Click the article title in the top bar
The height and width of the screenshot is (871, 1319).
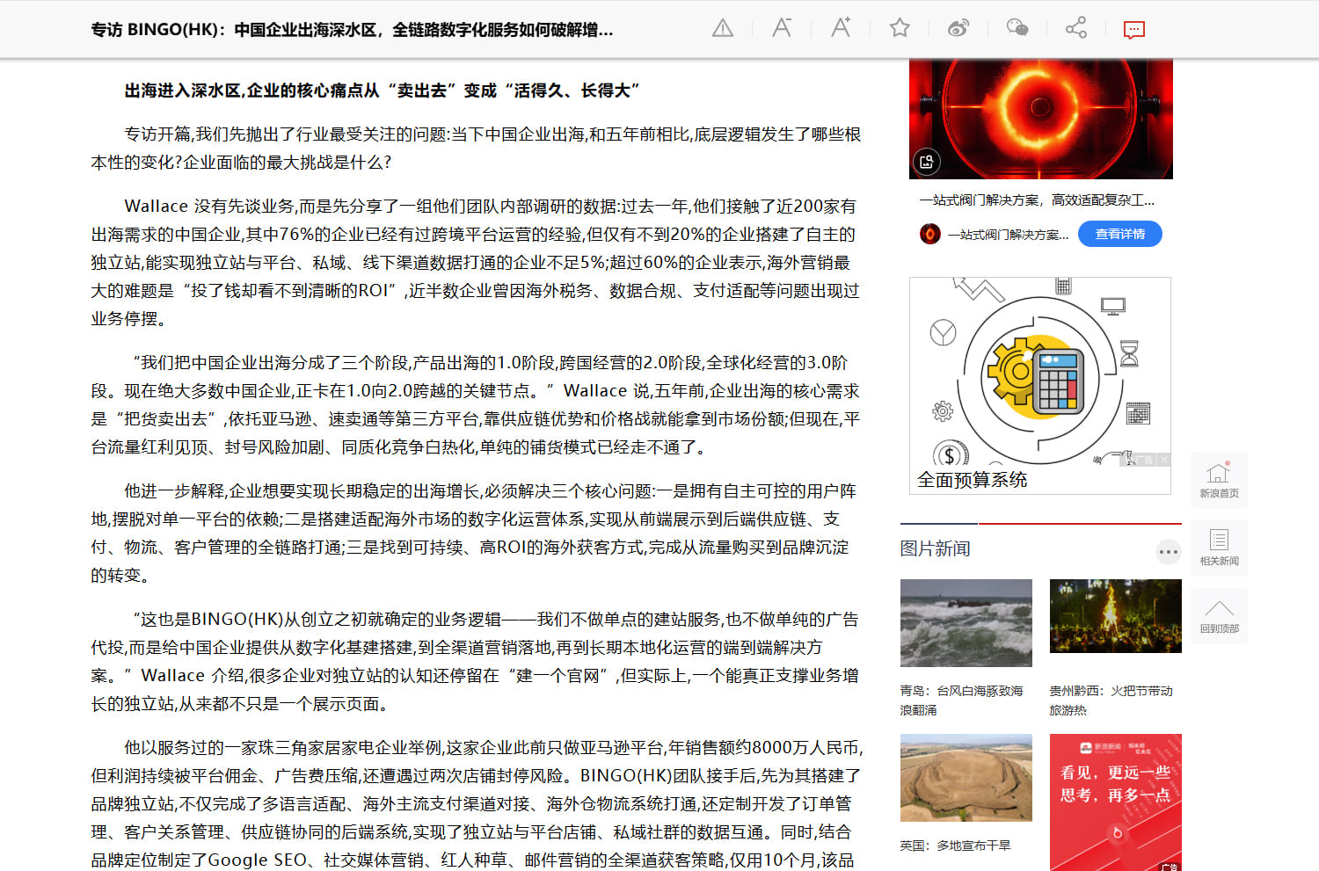click(x=352, y=30)
